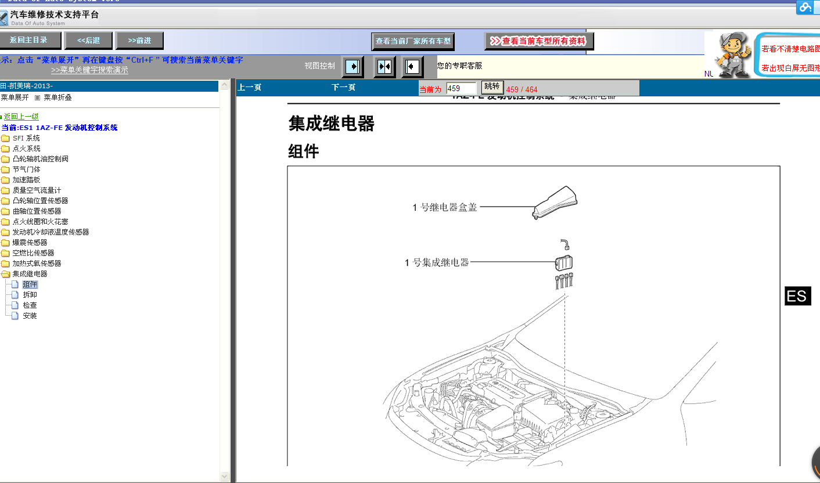The height and width of the screenshot is (483, 820).
Task: Click the center split view control icon
Action: pos(384,67)
